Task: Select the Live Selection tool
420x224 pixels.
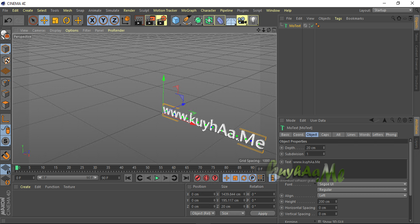Action: (x=33, y=21)
